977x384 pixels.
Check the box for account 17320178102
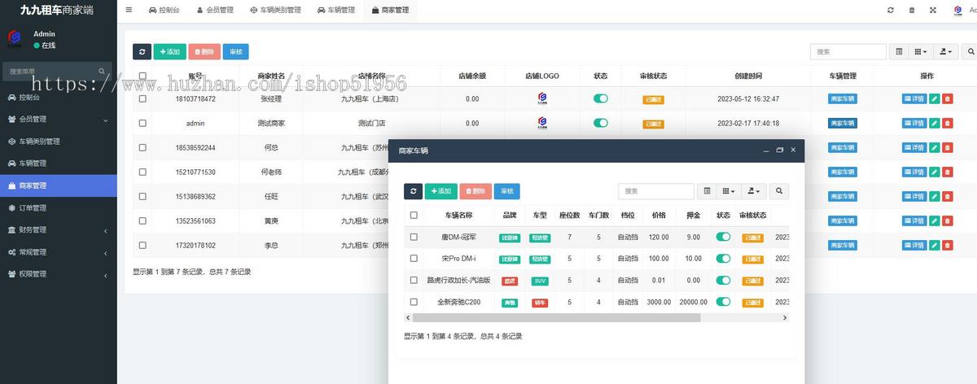[142, 246]
